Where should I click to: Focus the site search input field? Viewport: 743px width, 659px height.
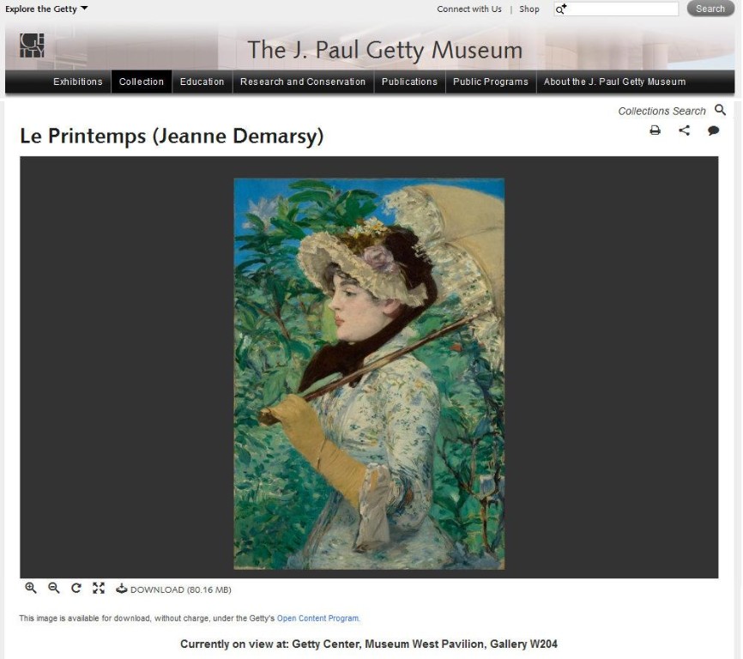[616, 9]
